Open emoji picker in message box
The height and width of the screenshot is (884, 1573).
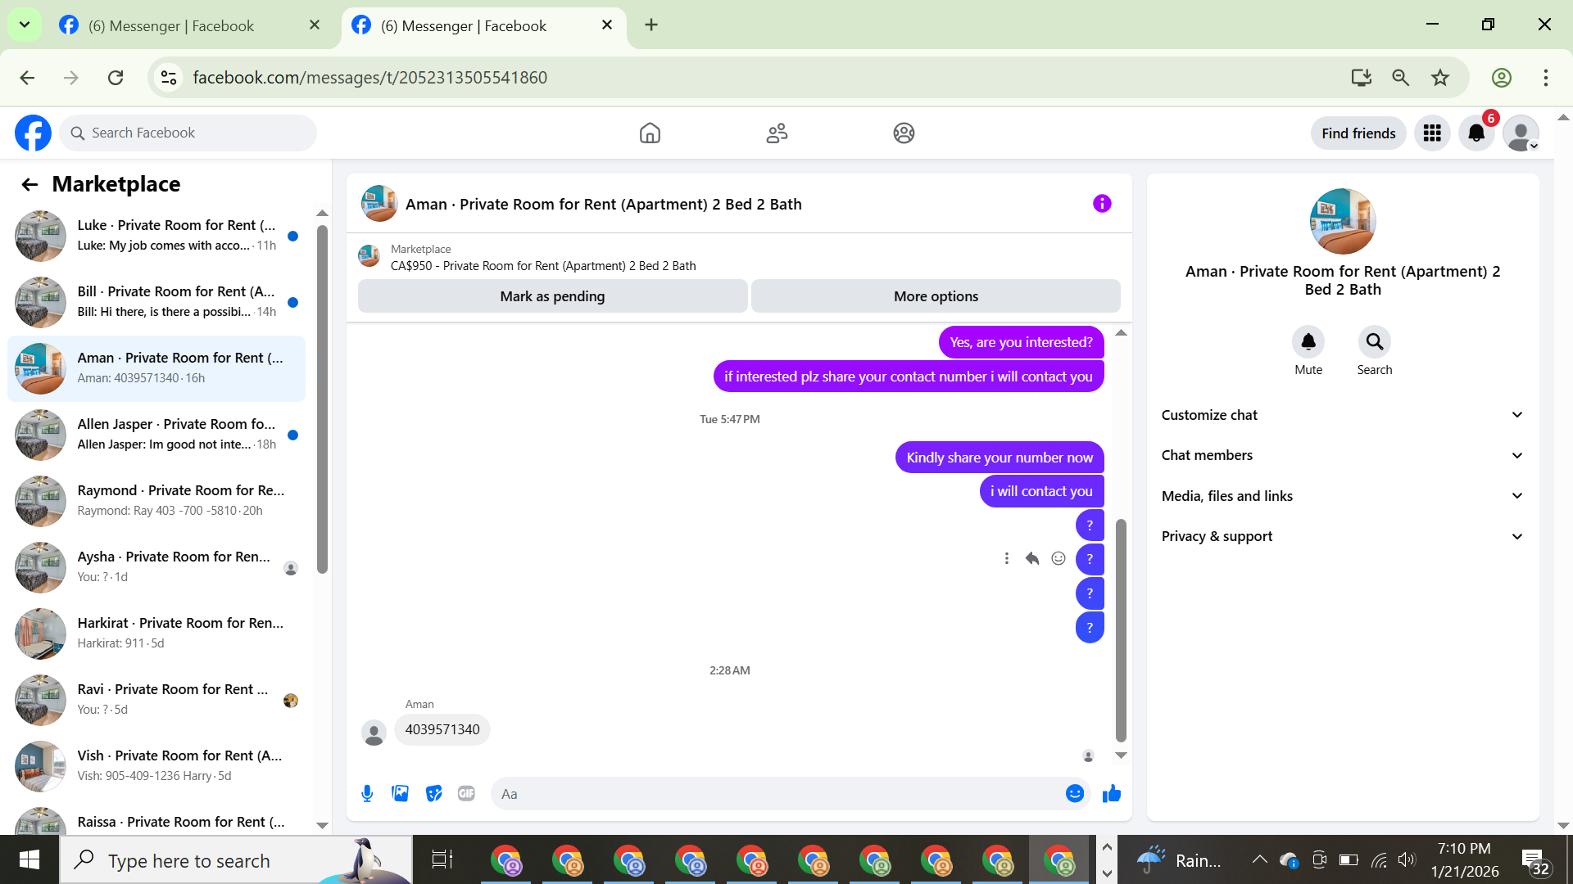point(1074,793)
